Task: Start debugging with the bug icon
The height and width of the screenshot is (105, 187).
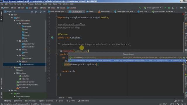Action: pyautogui.click(x=169, y=8)
